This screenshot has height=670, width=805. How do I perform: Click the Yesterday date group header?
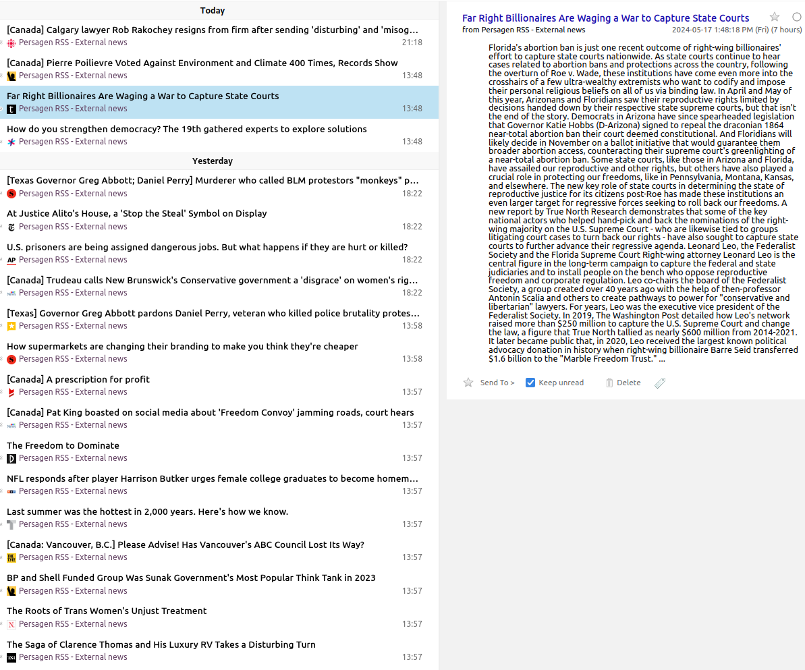tap(213, 161)
